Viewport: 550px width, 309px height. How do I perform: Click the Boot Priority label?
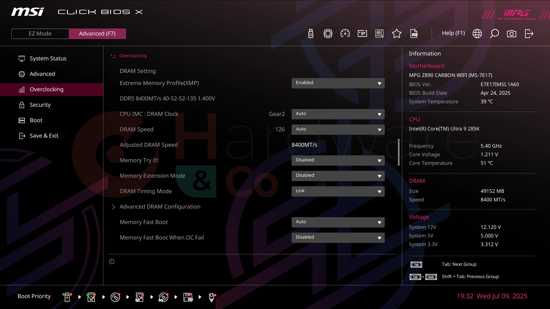point(34,296)
